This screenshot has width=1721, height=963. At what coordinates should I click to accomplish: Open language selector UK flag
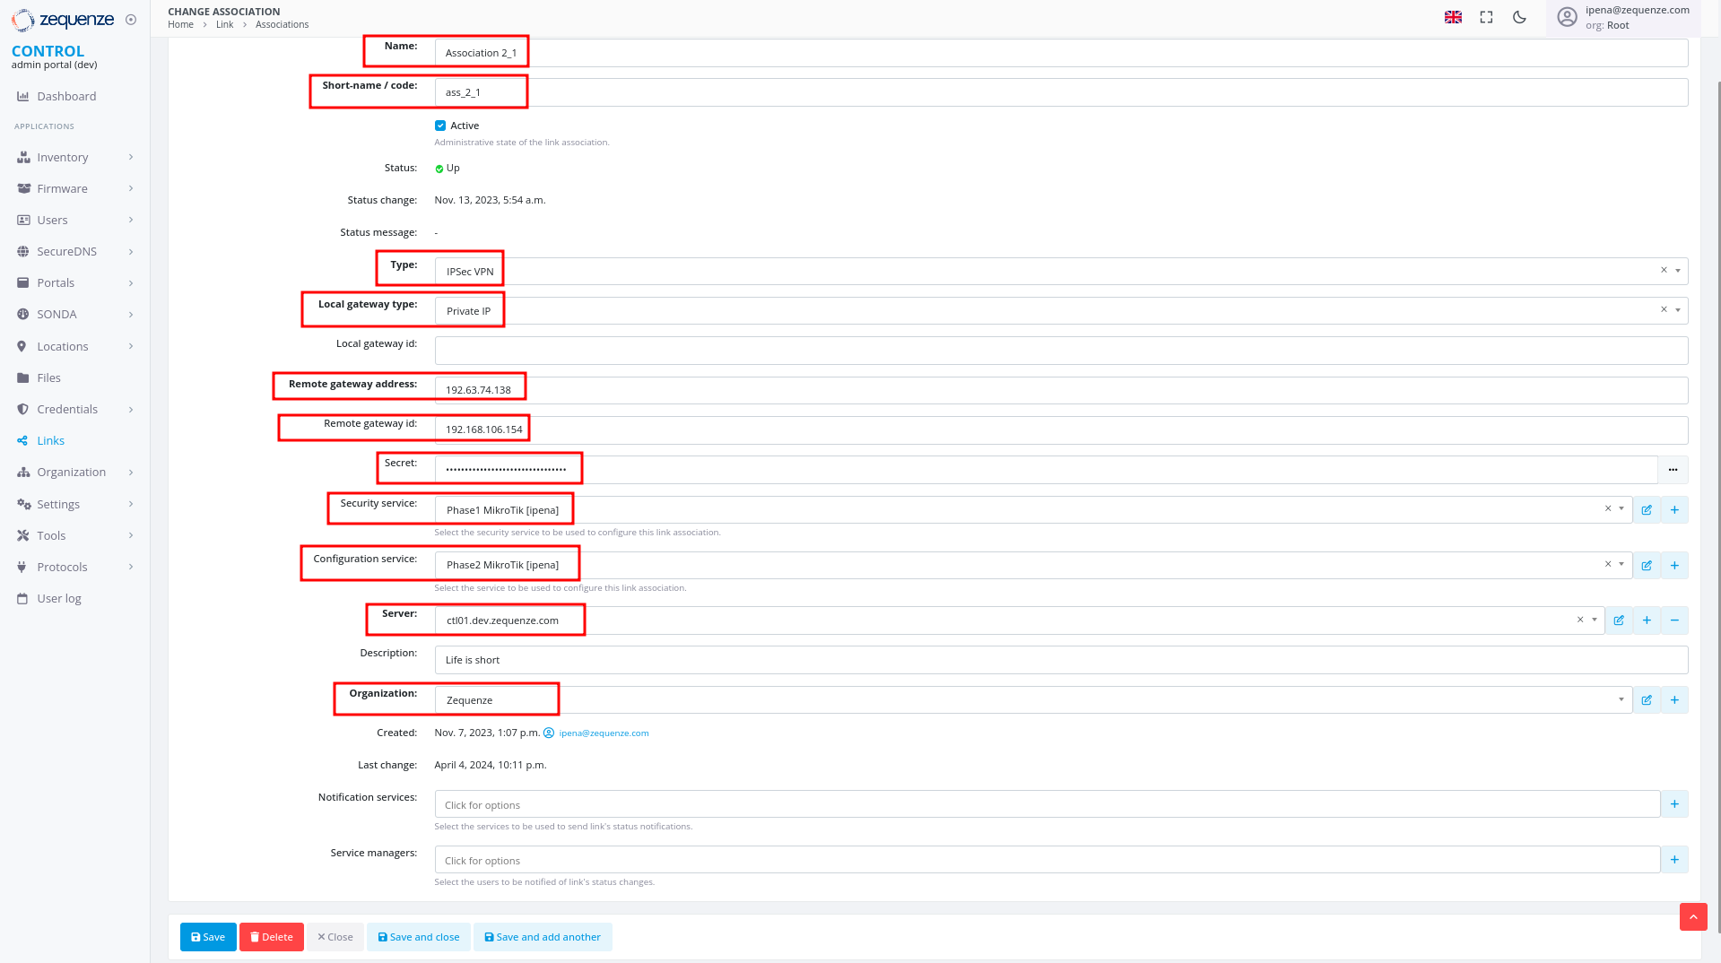click(1453, 17)
